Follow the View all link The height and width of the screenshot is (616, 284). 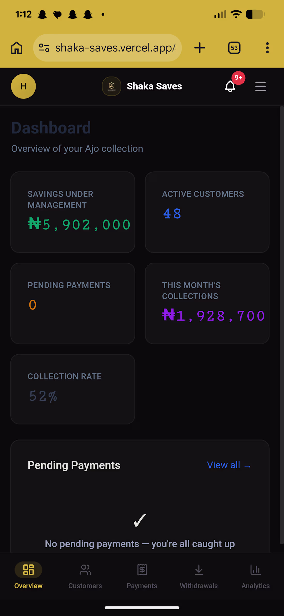[229, 465]
